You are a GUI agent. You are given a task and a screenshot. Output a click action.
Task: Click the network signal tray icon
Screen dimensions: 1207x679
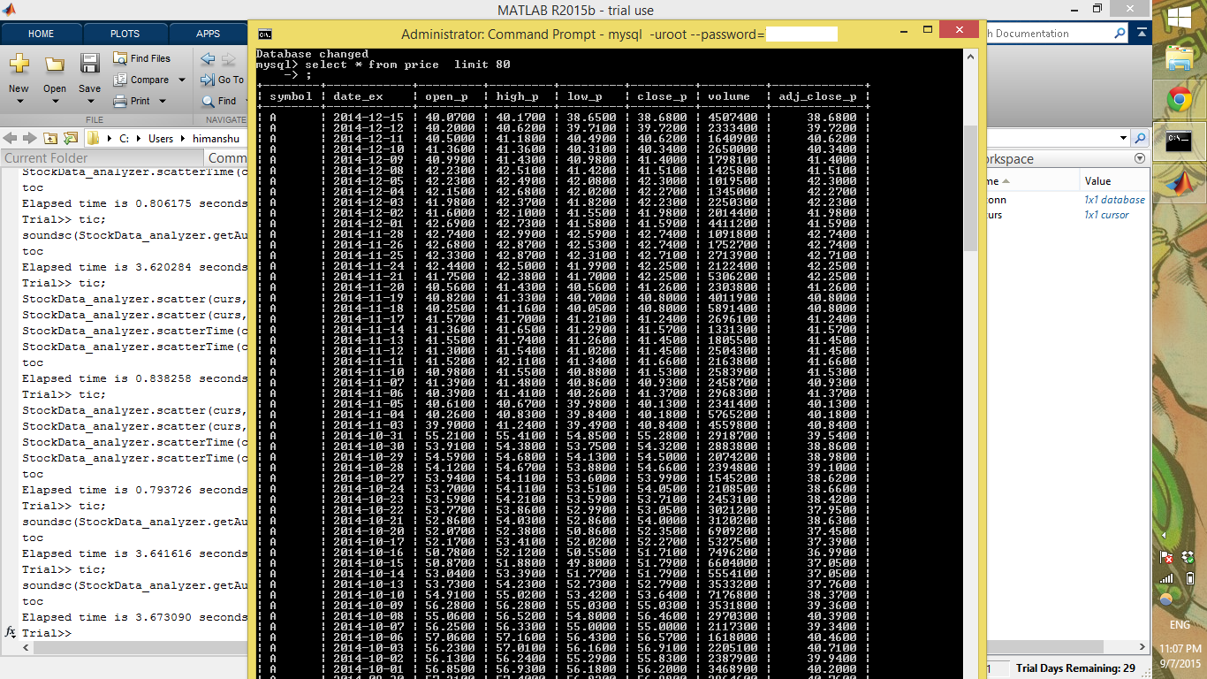pos(1166,578)
